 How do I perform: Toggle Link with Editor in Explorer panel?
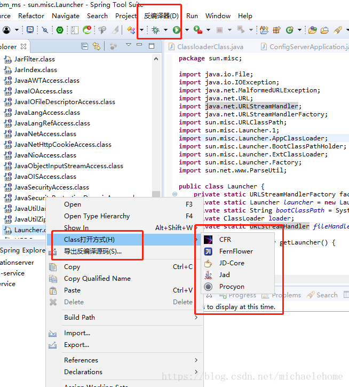[97, 46]
